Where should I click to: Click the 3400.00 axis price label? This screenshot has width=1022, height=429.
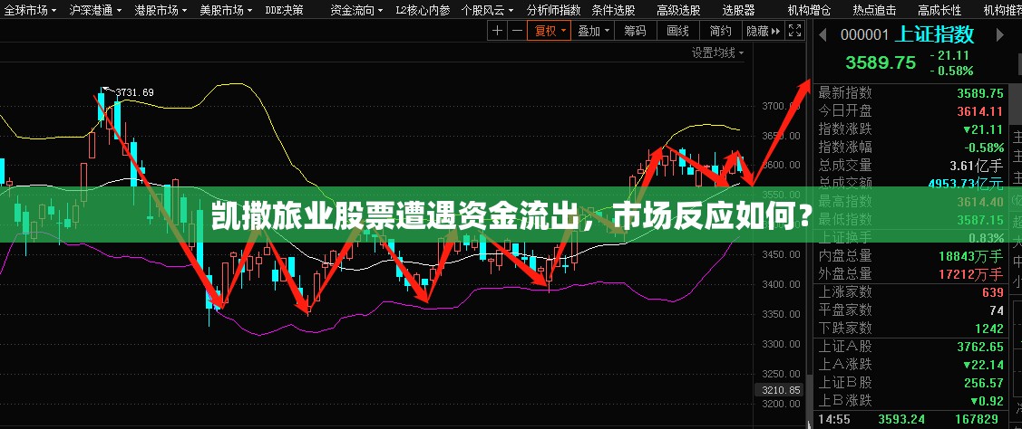click(x=783, y=284)
